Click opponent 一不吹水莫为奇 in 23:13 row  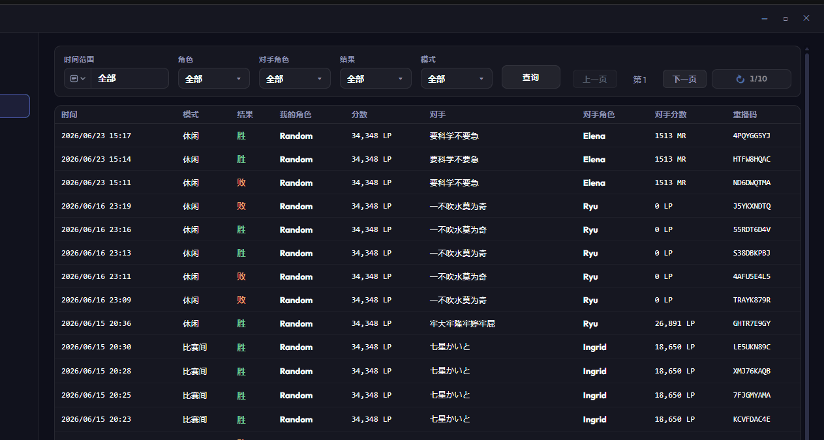[x=458, y=254]
